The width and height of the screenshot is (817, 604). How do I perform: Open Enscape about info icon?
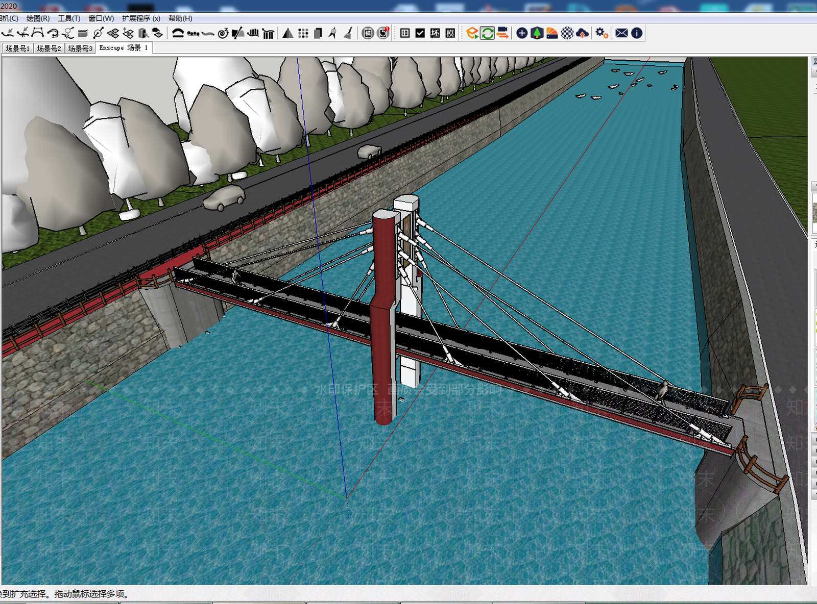pyautogui.click(x=637, y=33)
